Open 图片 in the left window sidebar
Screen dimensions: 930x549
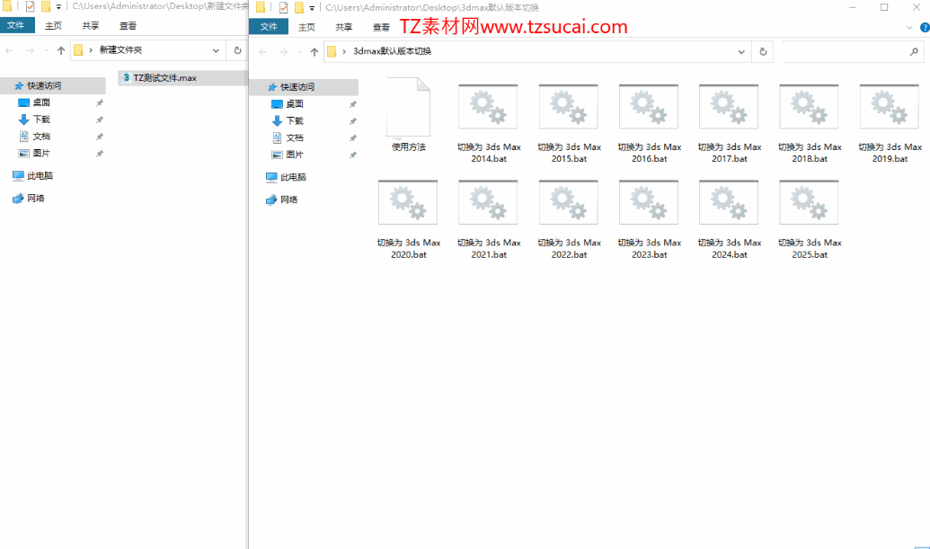point(41,153)
